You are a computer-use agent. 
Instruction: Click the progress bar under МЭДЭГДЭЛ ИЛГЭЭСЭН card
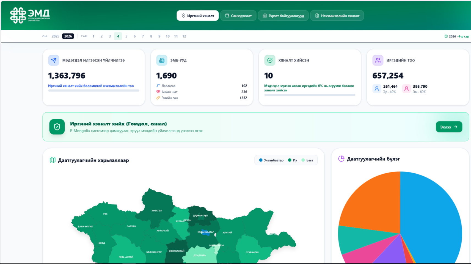tap(94, 91)
